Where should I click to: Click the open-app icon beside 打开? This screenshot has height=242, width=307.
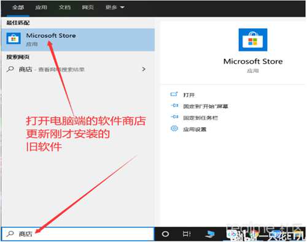[174, 94]
